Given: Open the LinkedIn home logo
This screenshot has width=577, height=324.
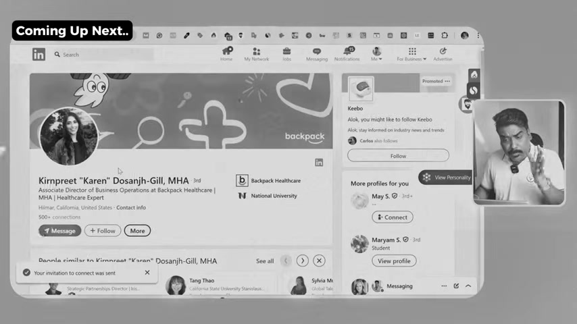Looking at the screenshot, I should [x=39, y=55].
